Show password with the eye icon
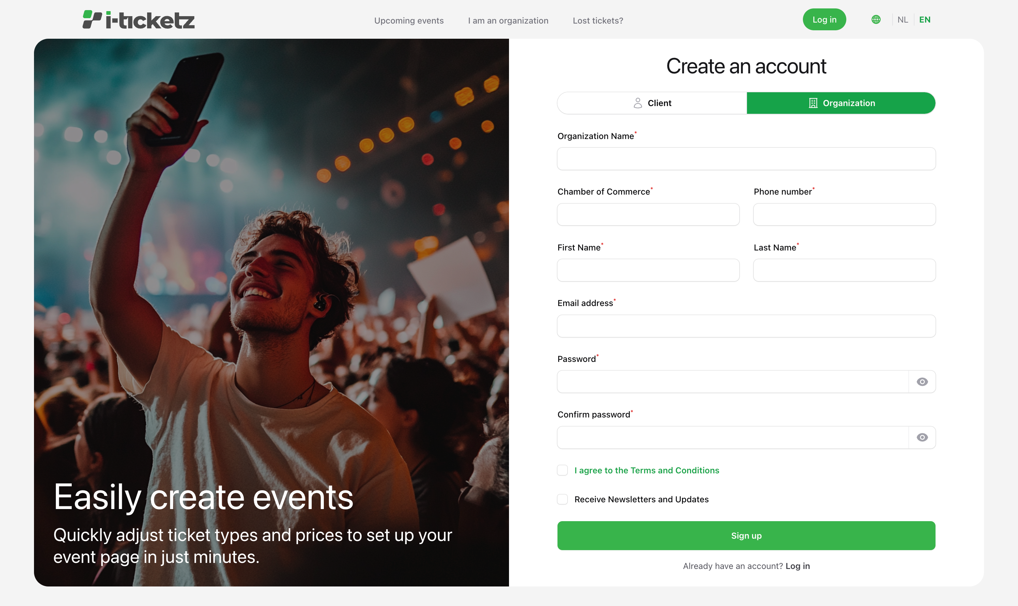This screenshot has height=606, width=1018. pyautogui.click(x=922, y=382)
